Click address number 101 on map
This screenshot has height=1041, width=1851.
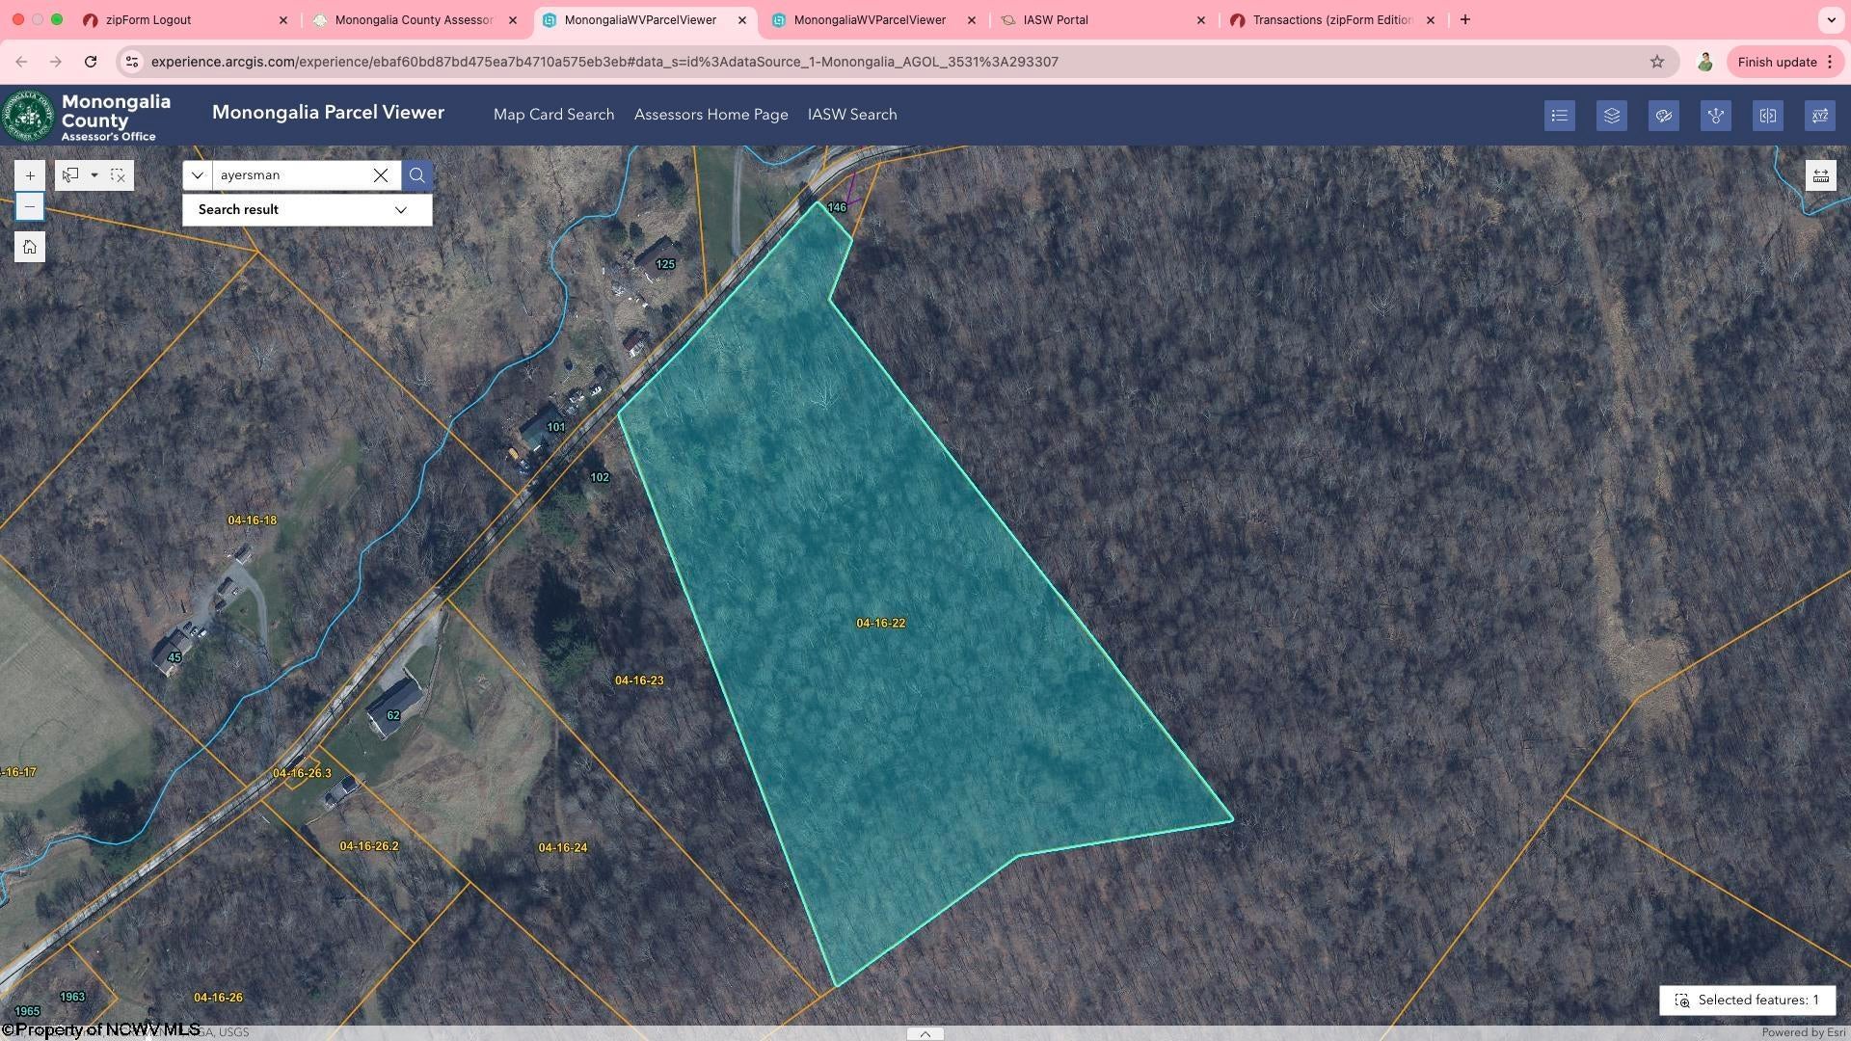pyautogui.click(x=556, y=427)
